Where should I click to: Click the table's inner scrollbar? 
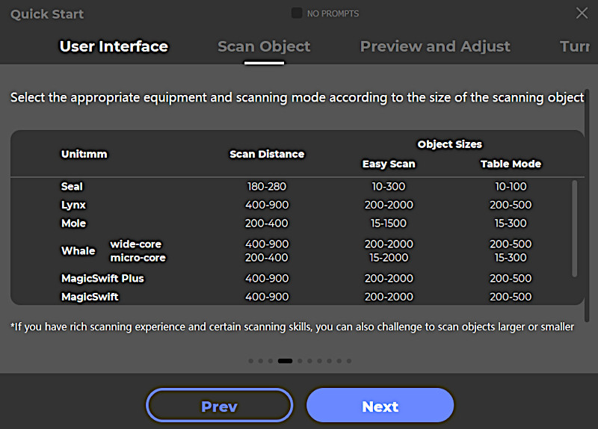coord(574,228)
